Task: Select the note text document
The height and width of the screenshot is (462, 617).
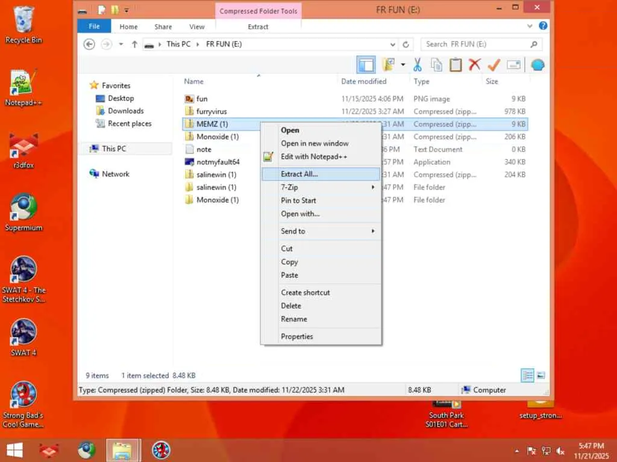Action: point(204,149)
